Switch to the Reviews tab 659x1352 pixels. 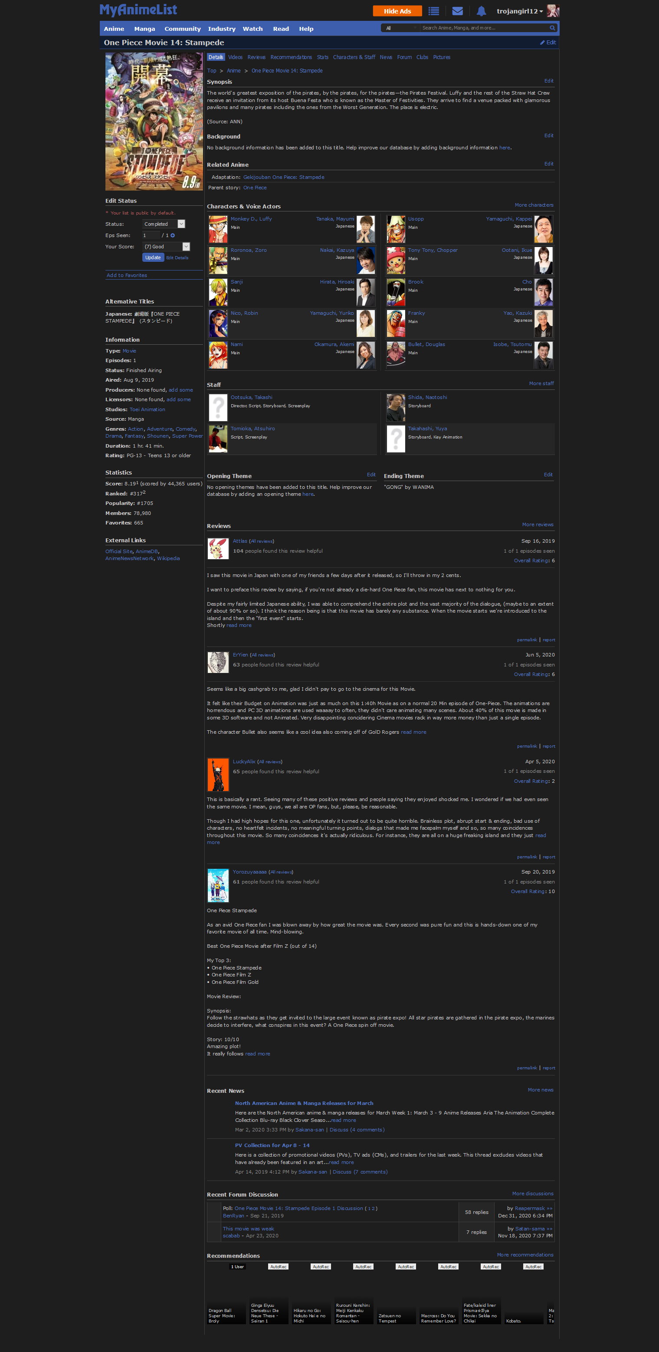point(256,57)
